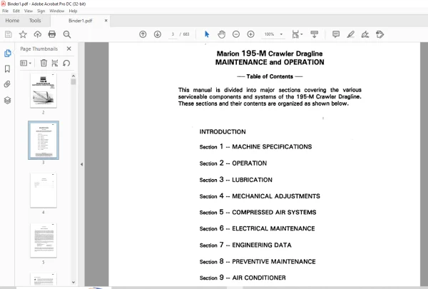Click the stamp tool icon
428x289 pixels.
coord(379,34)
